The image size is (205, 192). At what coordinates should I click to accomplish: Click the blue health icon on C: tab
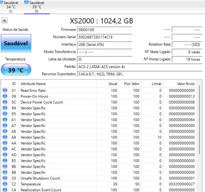point(1,2)
